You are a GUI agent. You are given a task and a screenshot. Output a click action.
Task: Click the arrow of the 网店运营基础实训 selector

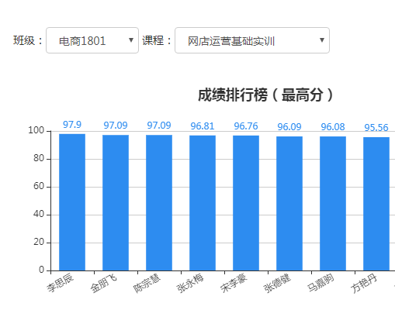coord(322,40)
